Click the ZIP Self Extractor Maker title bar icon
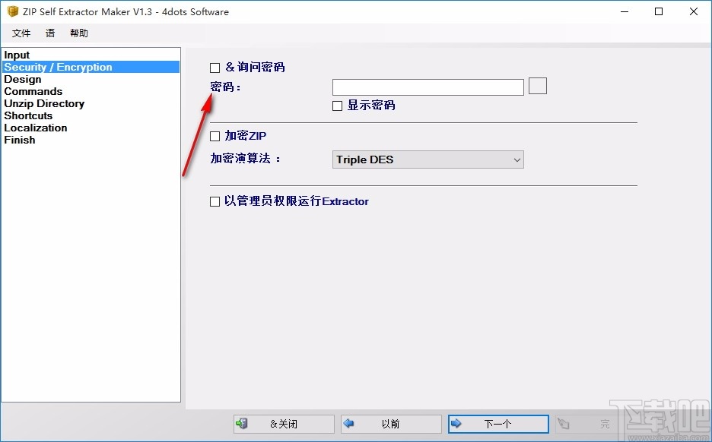Image resolution: width=712 pixels, height=442 pixels. 12,11
